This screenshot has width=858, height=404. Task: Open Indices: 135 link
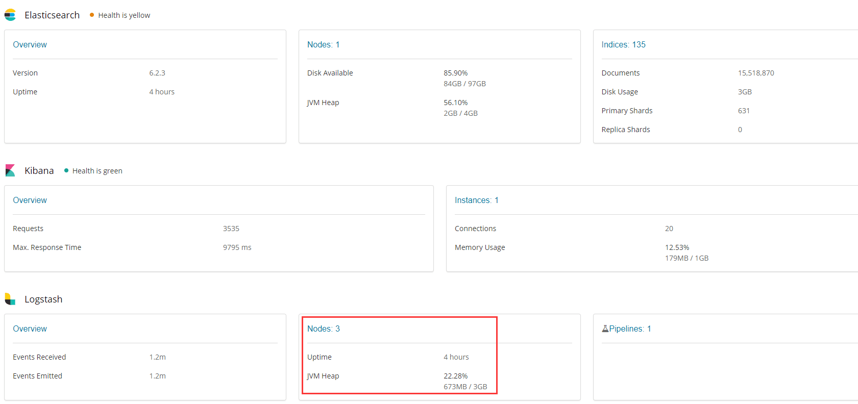click(623, 44)
